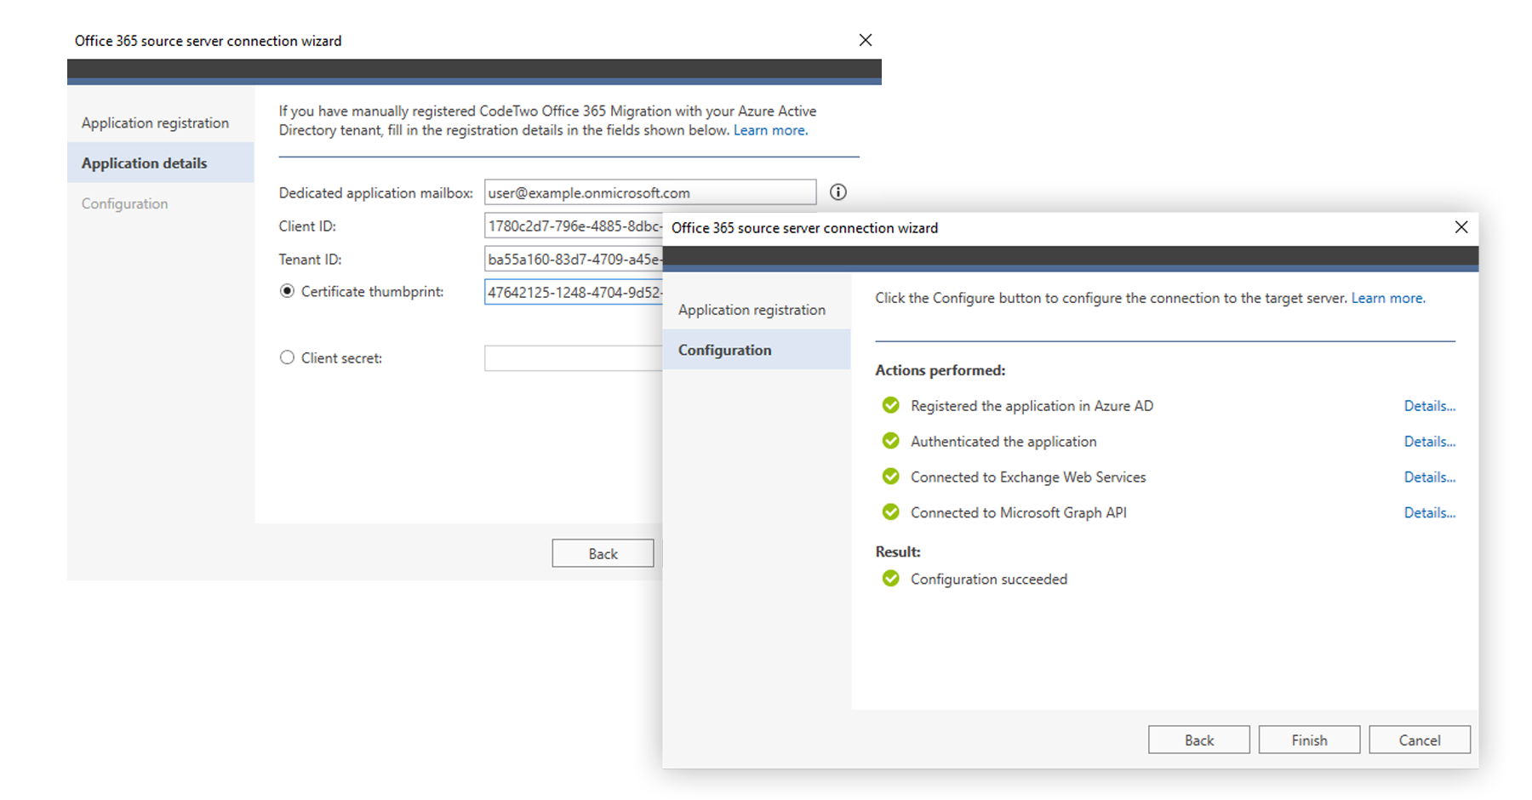Viewport: 1532px width, 800px height.
Task: Click front wizard title bar text
Action: (804, 228)
